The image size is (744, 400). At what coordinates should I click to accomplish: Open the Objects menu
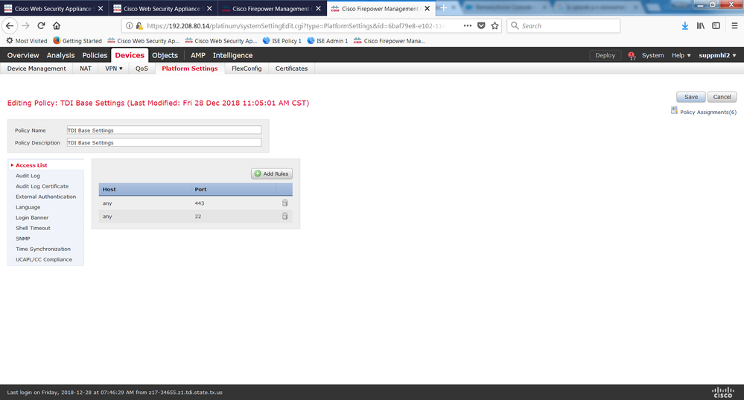click(165, 56)
